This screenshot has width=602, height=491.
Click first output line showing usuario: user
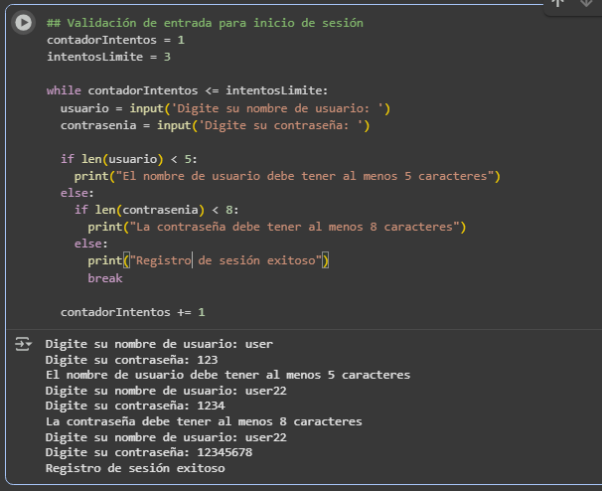159,344
